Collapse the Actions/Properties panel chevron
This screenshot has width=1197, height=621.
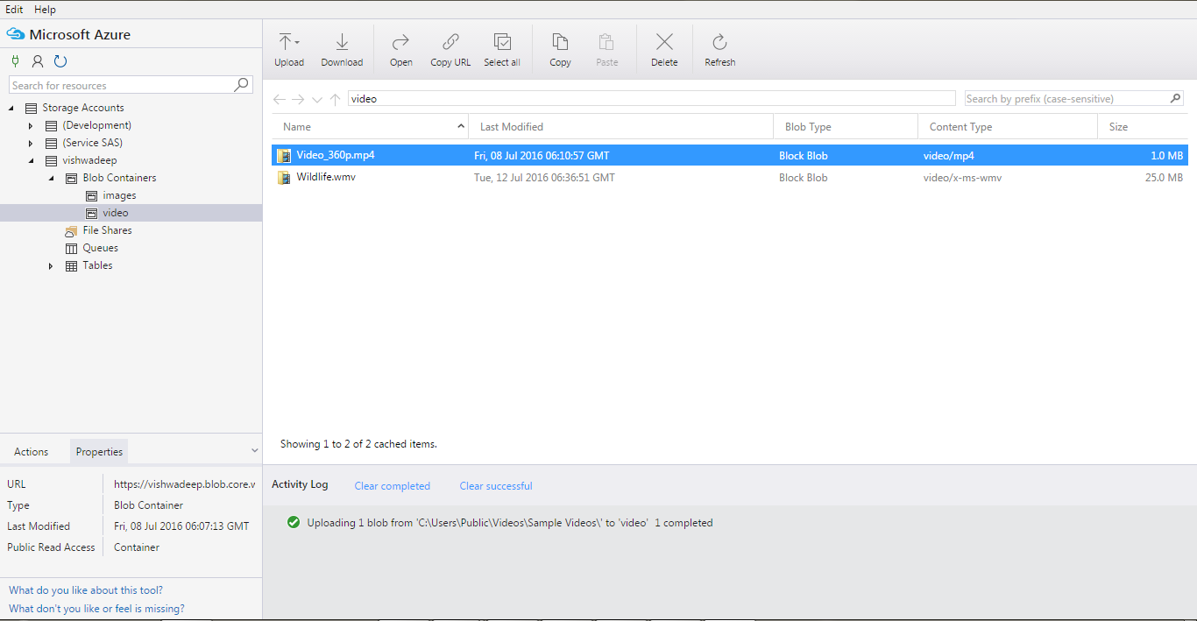[x=255, y=451]
